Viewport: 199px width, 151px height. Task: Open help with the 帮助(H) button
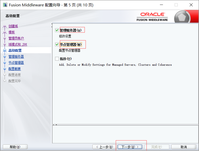point(15,147)
